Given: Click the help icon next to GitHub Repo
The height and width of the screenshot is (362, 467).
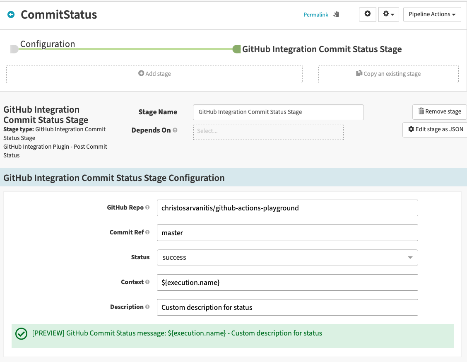Looking at the screenshot, I should [147, 208].
